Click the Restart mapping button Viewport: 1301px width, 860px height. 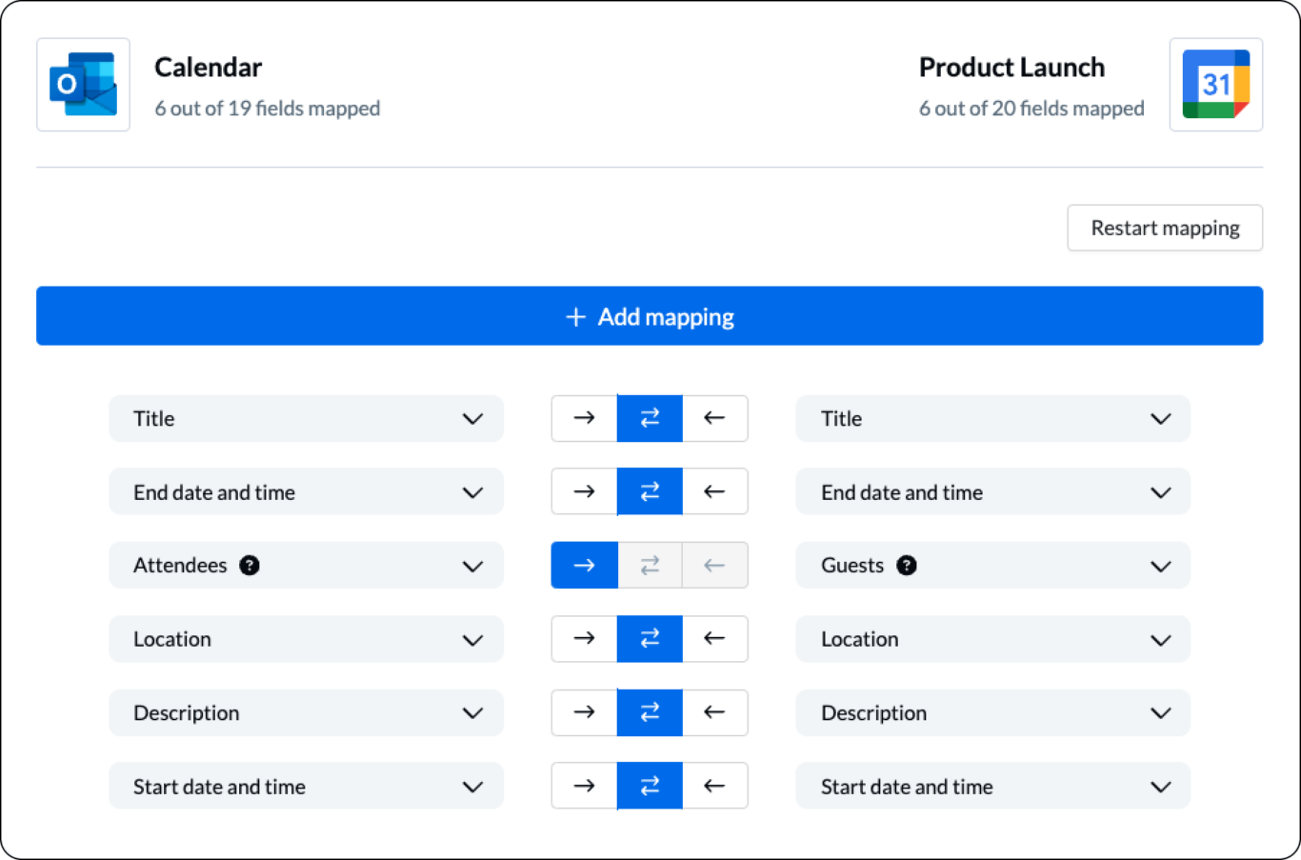pos(1165,229)
